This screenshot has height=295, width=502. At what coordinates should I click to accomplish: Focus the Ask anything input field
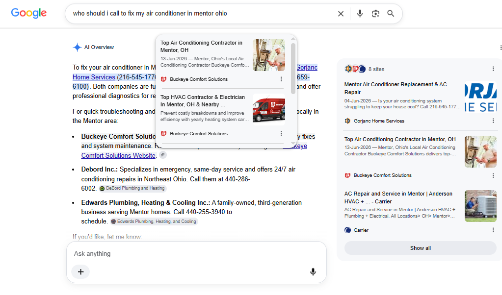pyautogui.click(x=196, y=254)
